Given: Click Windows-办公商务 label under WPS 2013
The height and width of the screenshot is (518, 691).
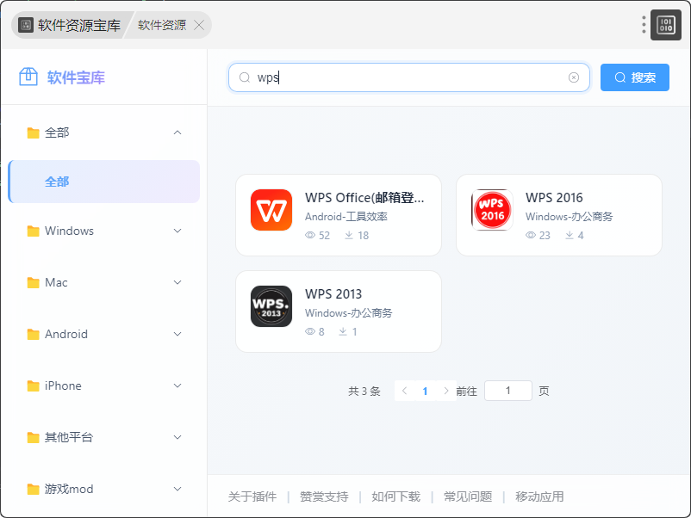Looking at the screenshot, I should tap(348, 313).
